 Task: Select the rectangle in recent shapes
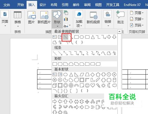76,37
